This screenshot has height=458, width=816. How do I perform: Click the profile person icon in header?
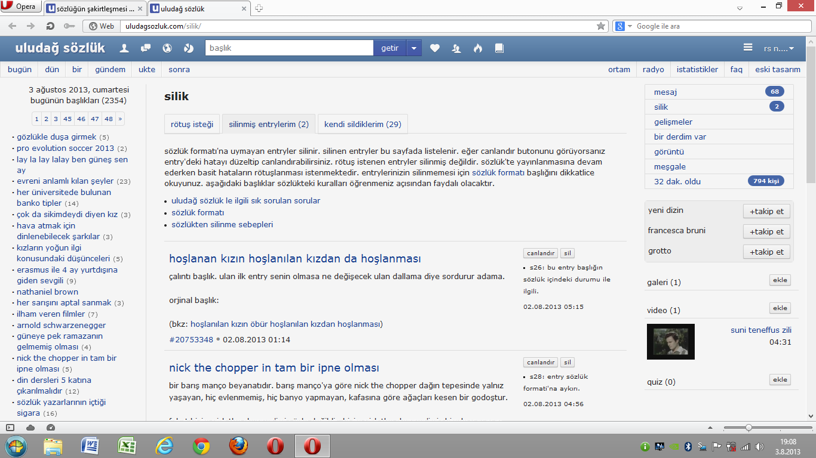coord(124,48)
